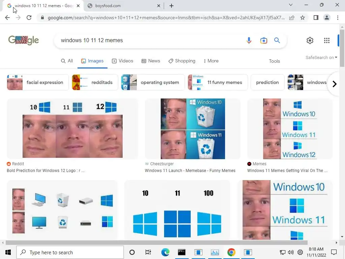The image size is (345, 259).
Task: Go forward one page in Chrome
Action: click(x=18, y=18)
